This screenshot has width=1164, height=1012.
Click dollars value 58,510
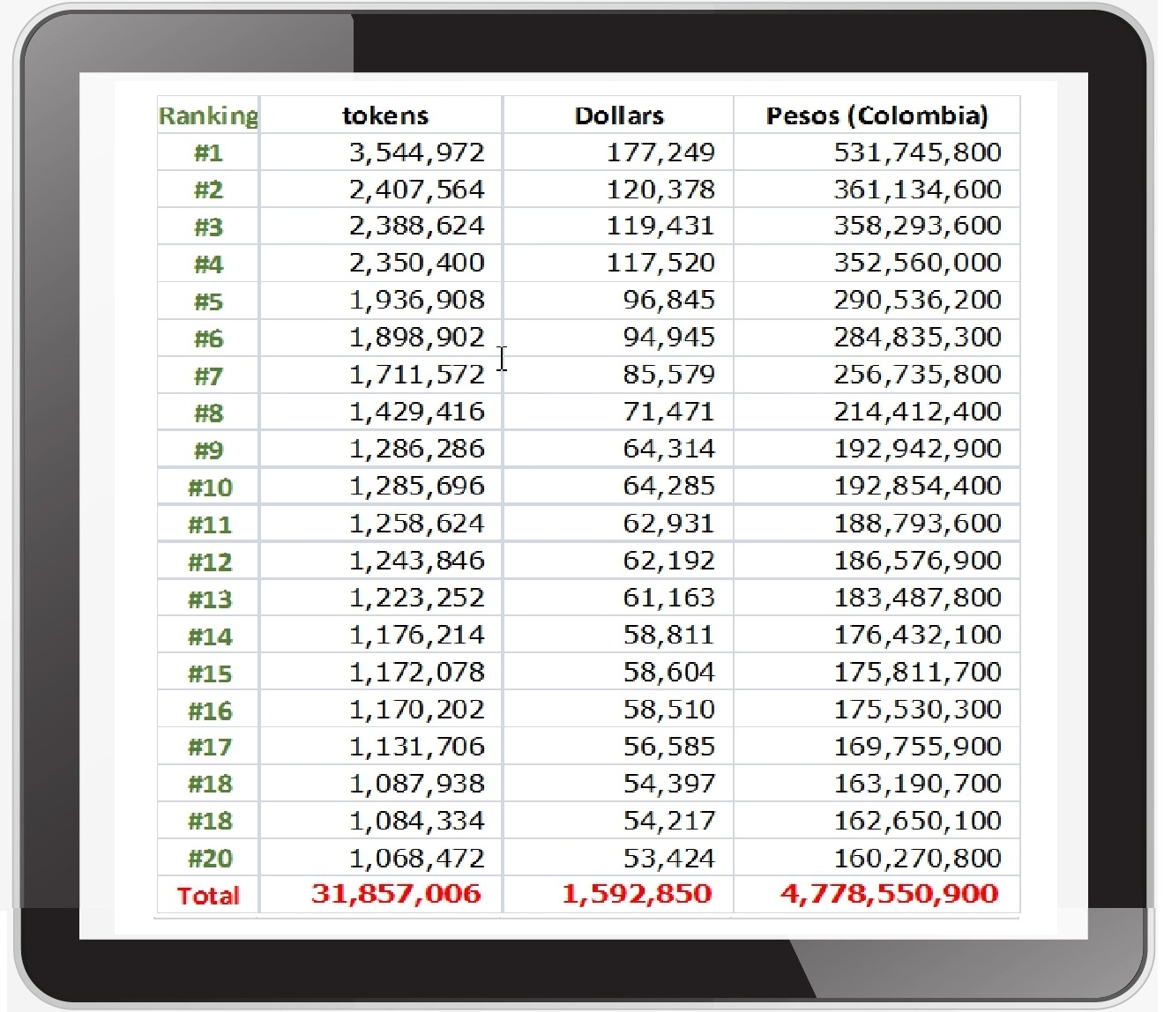pos(668,709)
